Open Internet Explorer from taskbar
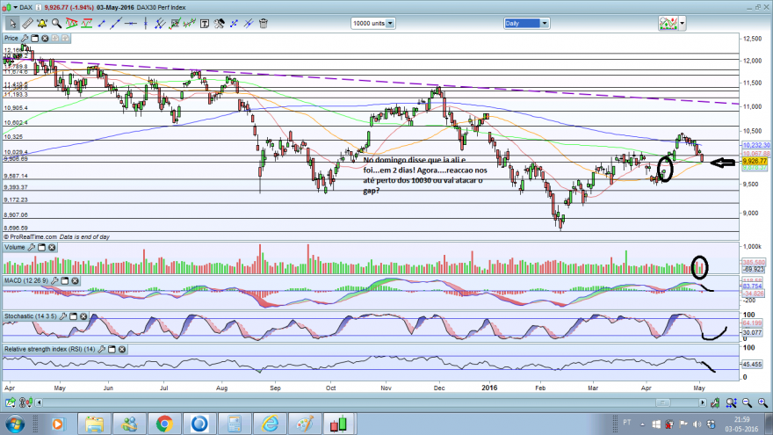773x435 pixels. click(x=270, y=424)
